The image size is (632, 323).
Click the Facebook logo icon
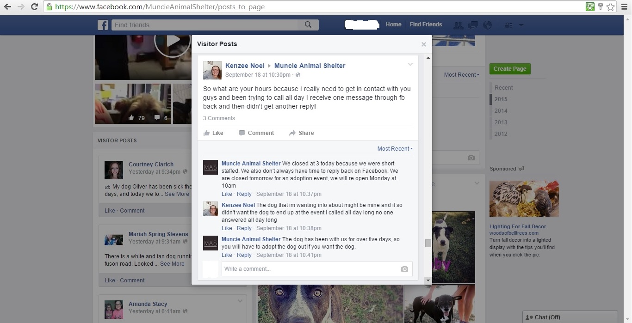click(103, 25)
